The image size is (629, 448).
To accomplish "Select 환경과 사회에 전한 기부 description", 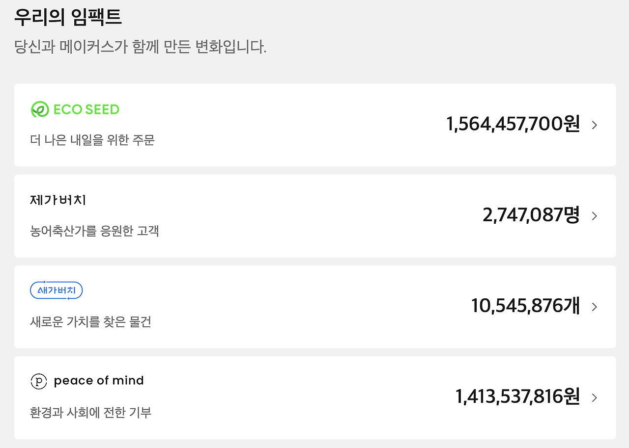I will [91, 413].
